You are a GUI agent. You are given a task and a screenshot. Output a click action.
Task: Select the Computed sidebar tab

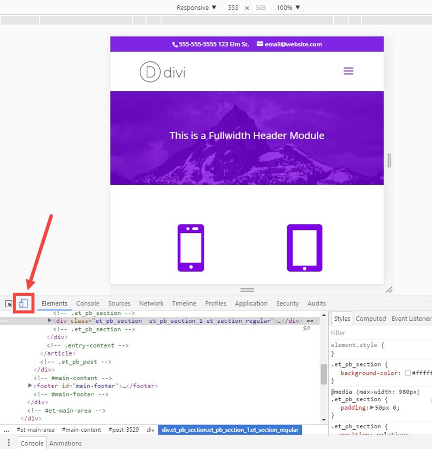(x=371, y=318)
